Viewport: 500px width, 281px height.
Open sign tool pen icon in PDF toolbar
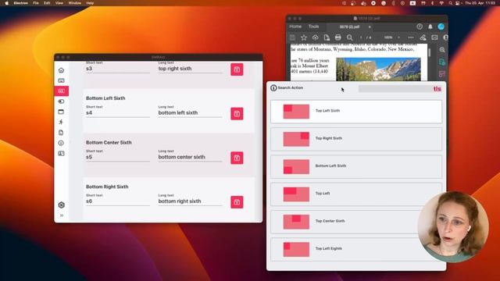423,37
